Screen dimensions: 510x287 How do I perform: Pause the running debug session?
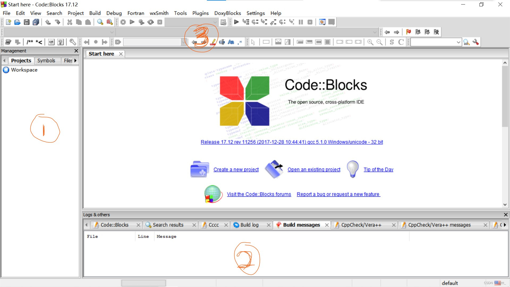coord(301,22)
